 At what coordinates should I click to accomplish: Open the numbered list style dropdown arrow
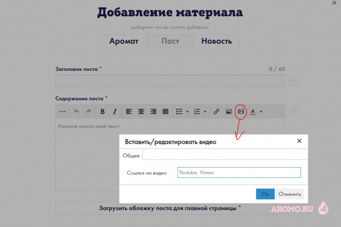click(205, 112)
